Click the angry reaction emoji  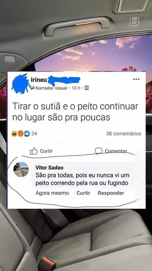point(21,134)
